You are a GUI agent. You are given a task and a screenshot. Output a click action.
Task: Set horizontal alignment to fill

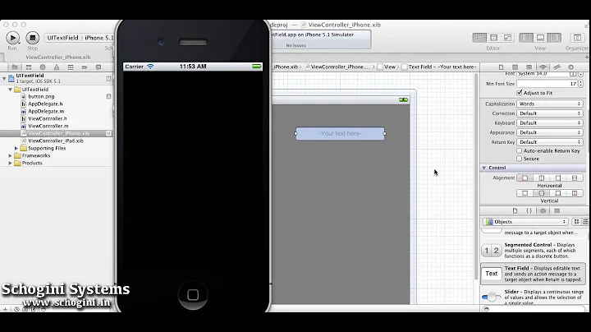(x=575, y=178)
